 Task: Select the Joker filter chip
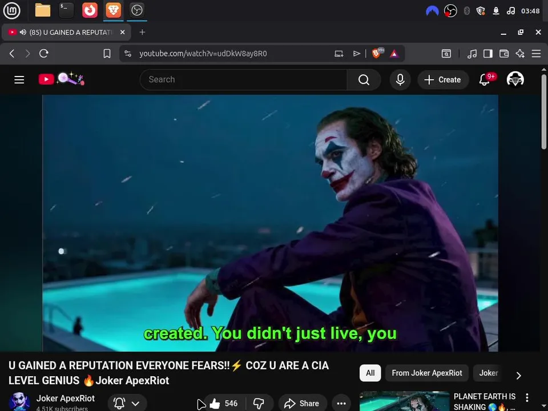coord(488,373)
